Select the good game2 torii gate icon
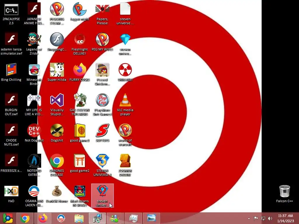 click(x=79, y=163)
